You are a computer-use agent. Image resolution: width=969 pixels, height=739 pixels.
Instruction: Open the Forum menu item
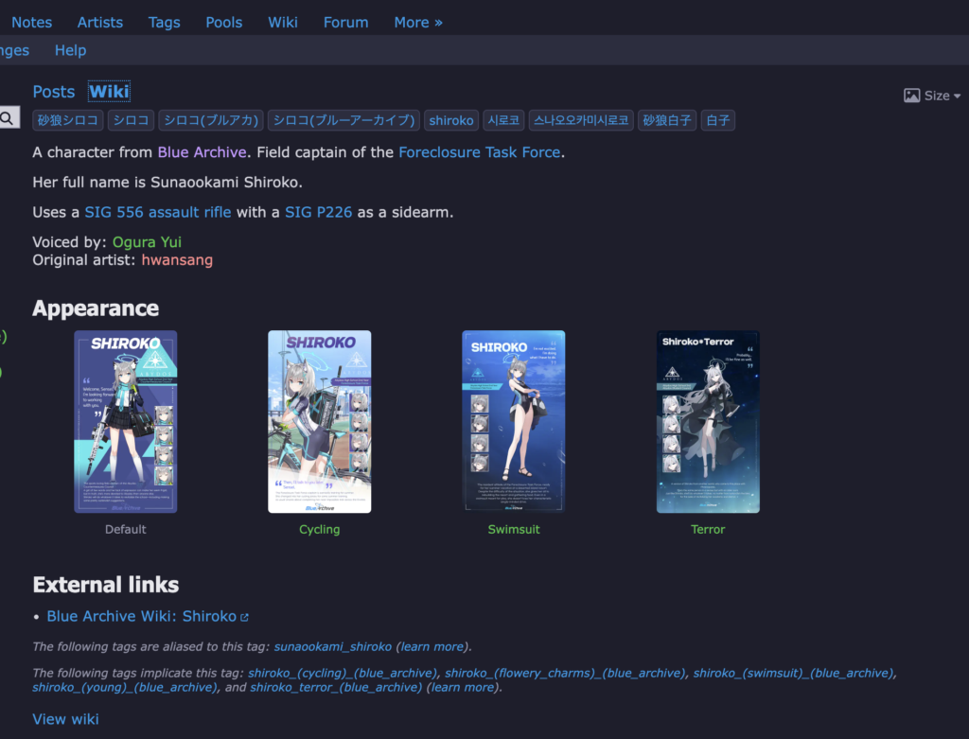click(346, 23)
